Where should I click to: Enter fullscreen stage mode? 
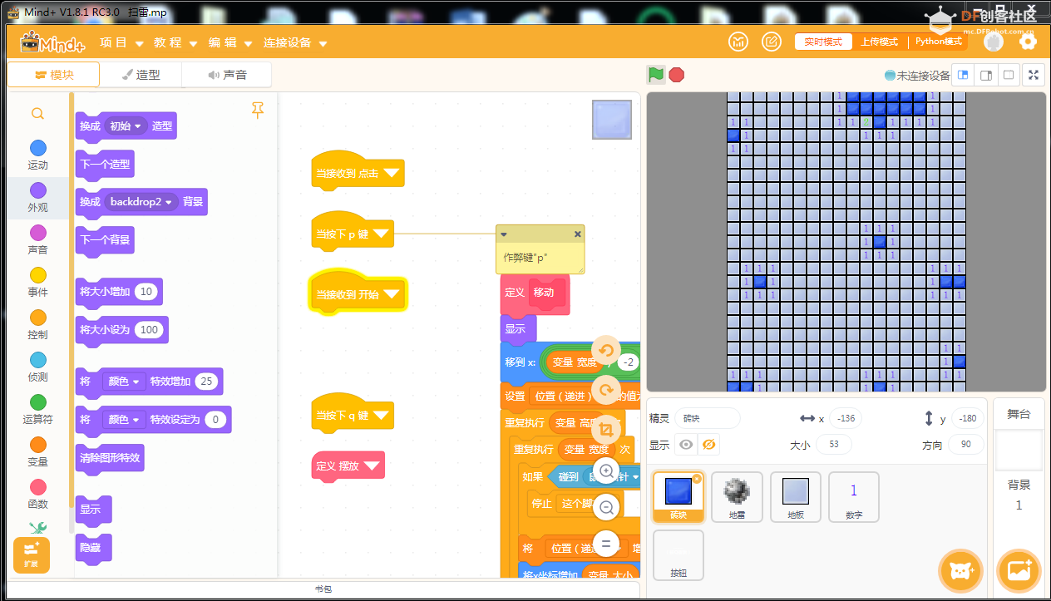[x=1034, y=75]
